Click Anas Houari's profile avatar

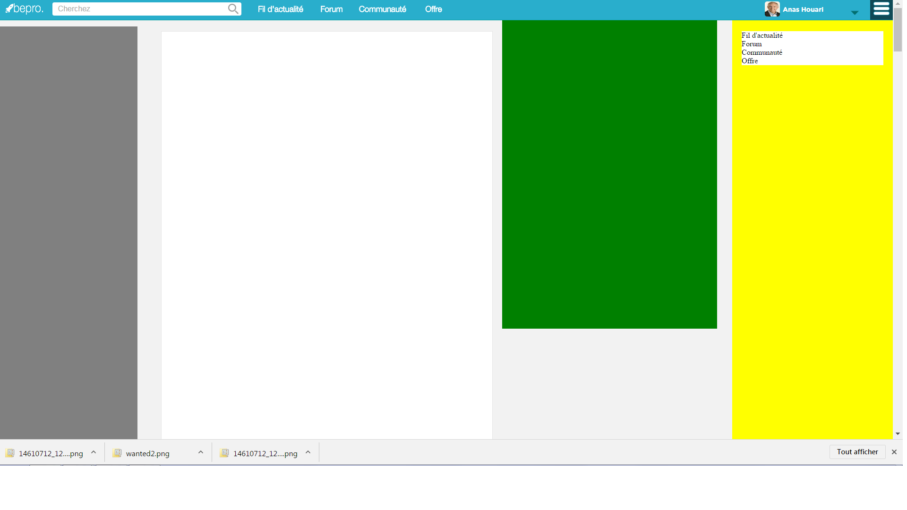[x=773, y=8]
